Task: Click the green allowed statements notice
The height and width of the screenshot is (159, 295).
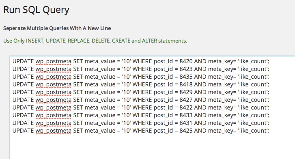Action: tap(95, 41)
